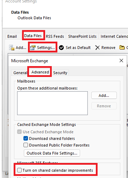128x178 pixels.
Task: Click Remove label in Data Files toolbar
Action: [x=108, y=48]
